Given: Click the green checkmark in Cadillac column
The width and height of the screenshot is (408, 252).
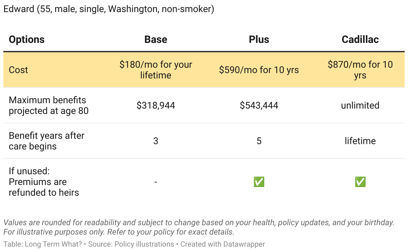Looking at the screenshot, I should click(x=360, y=182).
